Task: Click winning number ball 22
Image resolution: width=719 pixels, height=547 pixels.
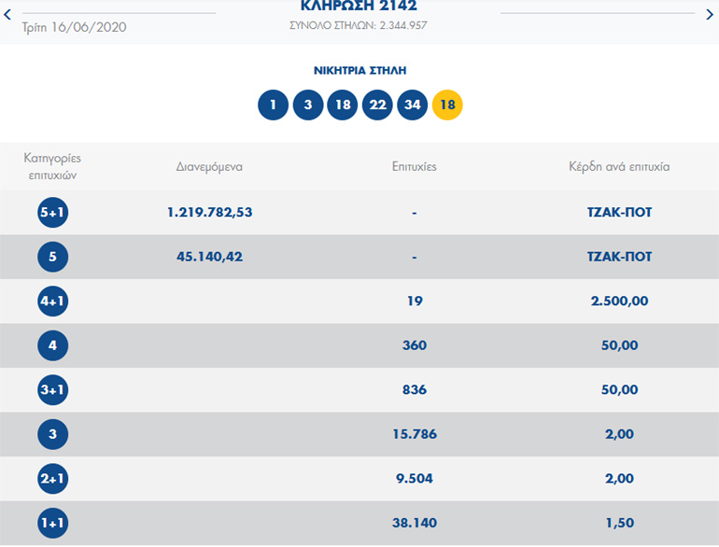Action: coord(377,105)
